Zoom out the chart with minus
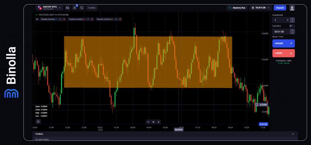Viewport: 311px width, 145px height. (148, 122)
